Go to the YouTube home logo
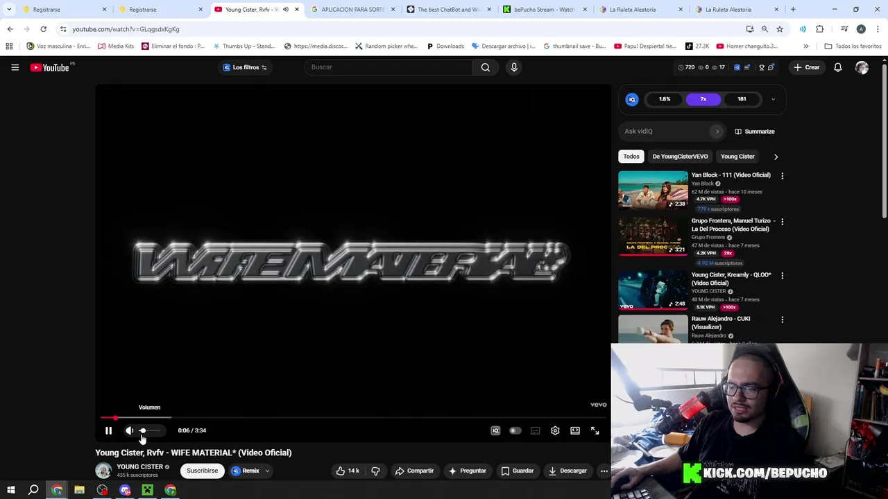Screen dimensions: 888x499 click(50, 67)
